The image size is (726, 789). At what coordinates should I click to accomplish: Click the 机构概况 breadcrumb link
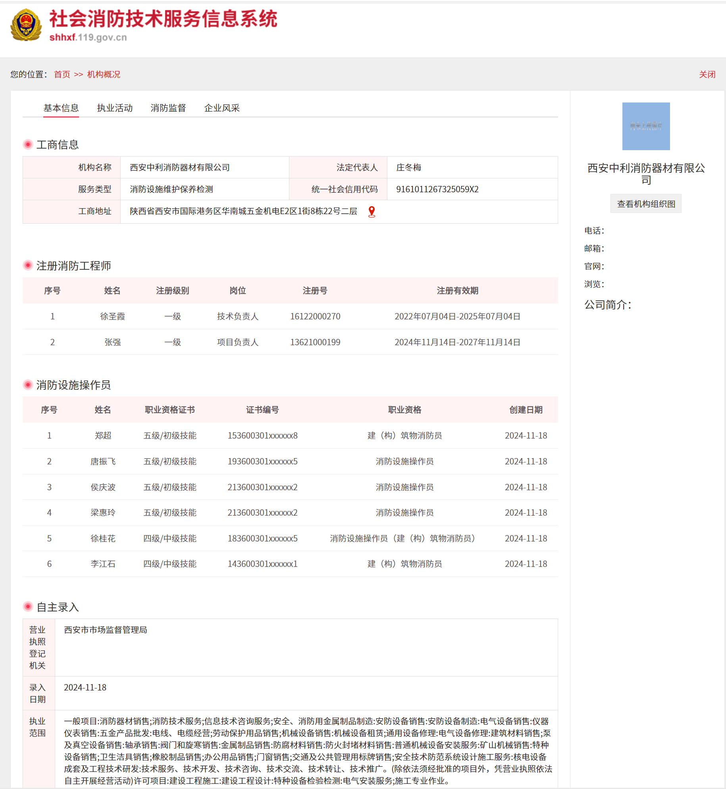pyautogui.click(x=104, y=74)
